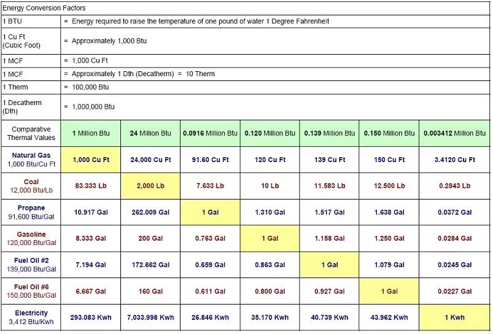The width and height of the screenshot is (493, 334).
Task: Select the '24 Million Btu' column header
Action: [150, 133]
